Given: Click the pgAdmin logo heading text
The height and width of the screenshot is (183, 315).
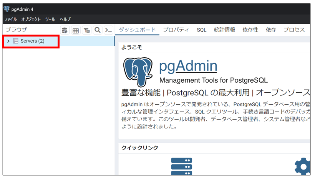Looking at the screenshot, I should point(188,67).
